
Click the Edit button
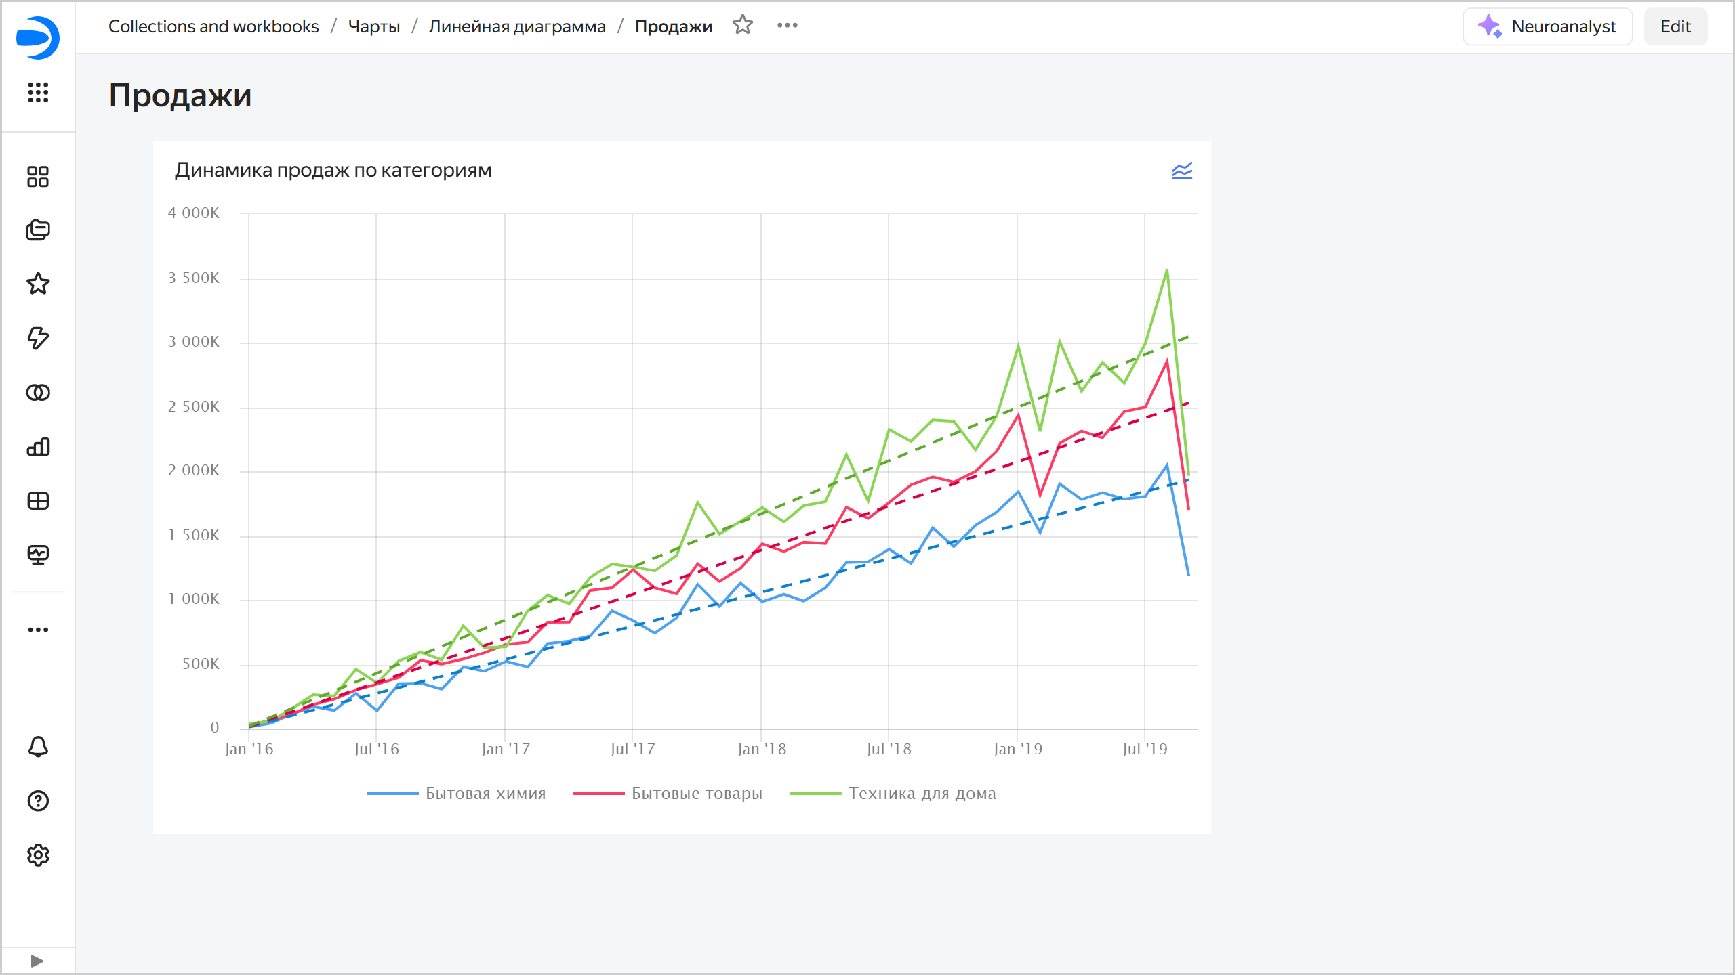click(x=1675, y=26)
